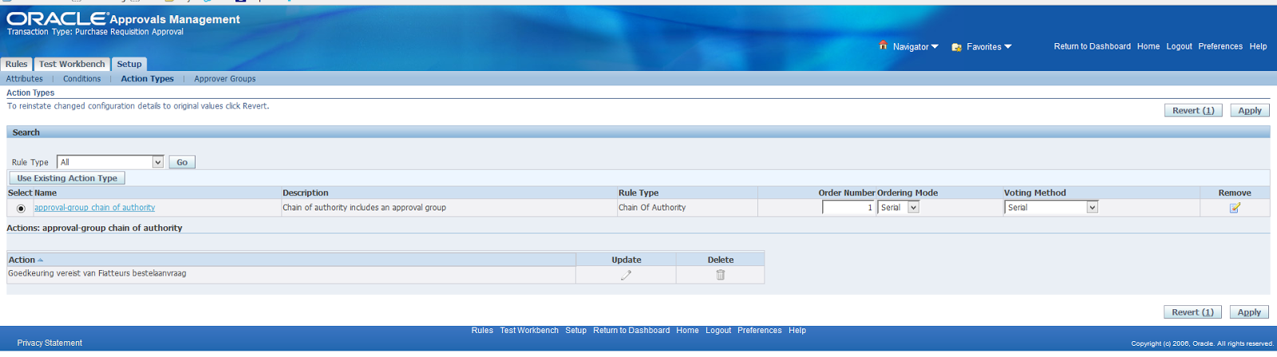Click the footer Logout link
The height and width of the screenshot is (357, 1277).
coord(718,331)
